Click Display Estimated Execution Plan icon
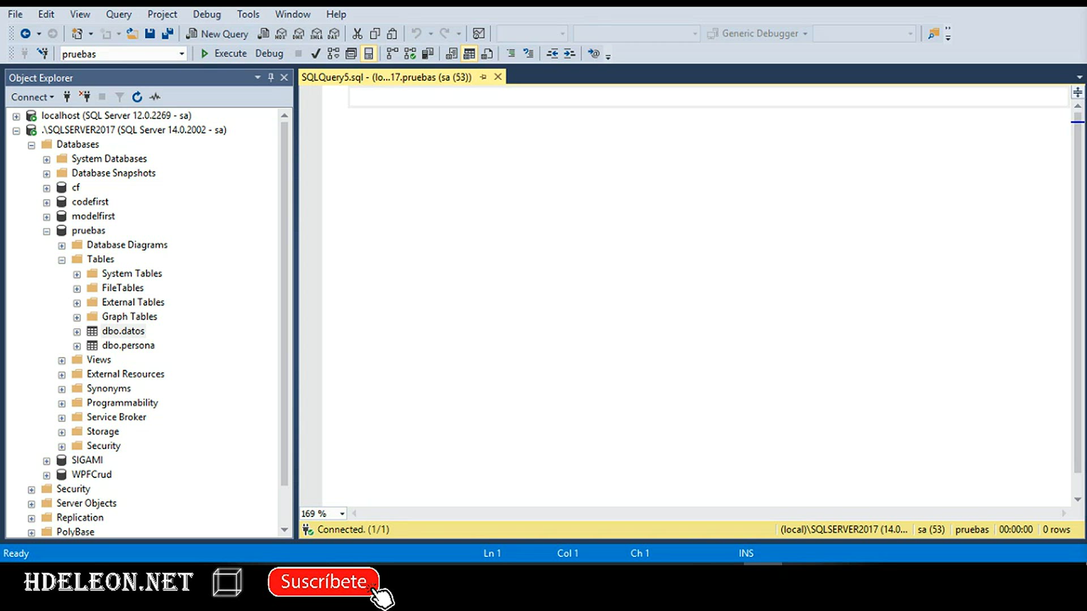1087x611 pixels. [333, 54]
